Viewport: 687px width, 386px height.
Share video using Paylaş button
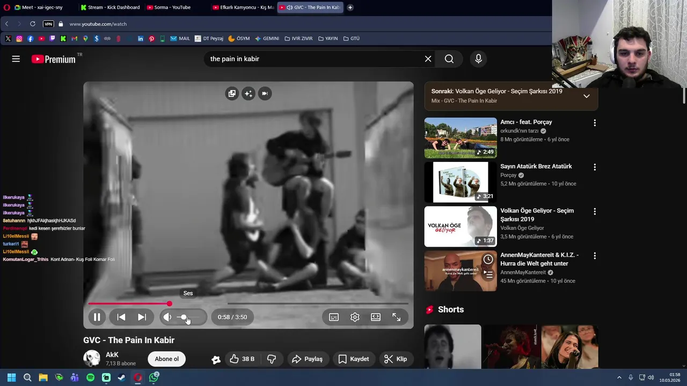pos(308,359)
